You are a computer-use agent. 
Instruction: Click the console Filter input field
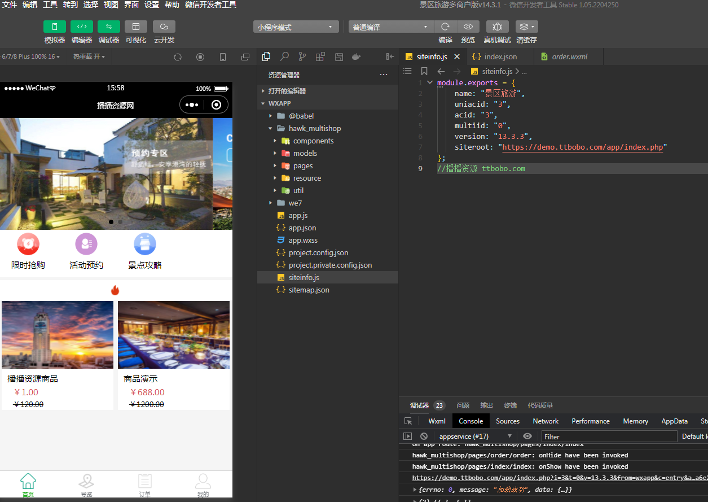(x=609, y=436)
